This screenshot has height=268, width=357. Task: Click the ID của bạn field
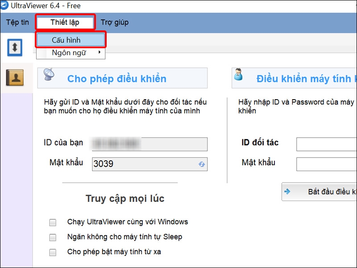149,144
